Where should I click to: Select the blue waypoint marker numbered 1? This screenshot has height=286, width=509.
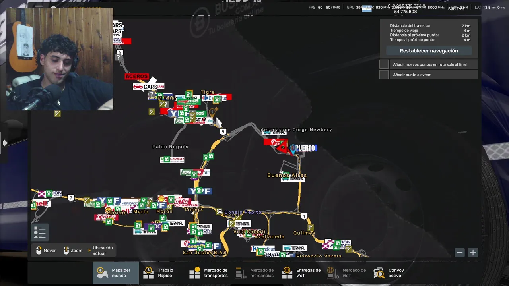[293, 149]
